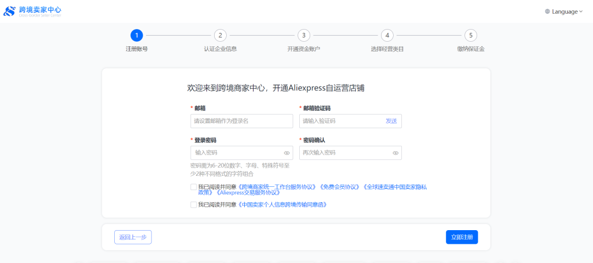This screenshot has height=263, width=593.
Task: Check the service agreements checkbox
Action: coord(193,187)
